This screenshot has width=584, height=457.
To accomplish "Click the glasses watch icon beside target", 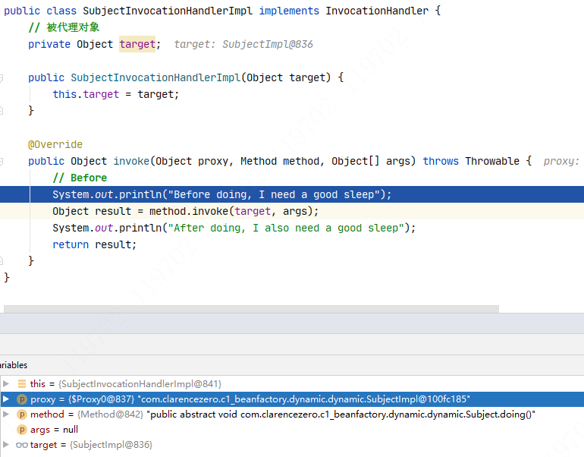I will click(x=22, y=445).
